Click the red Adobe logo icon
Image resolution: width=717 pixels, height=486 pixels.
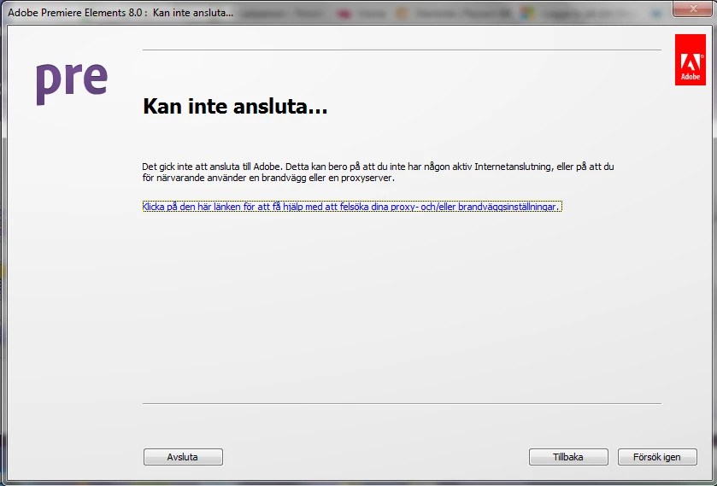point(690,60)
